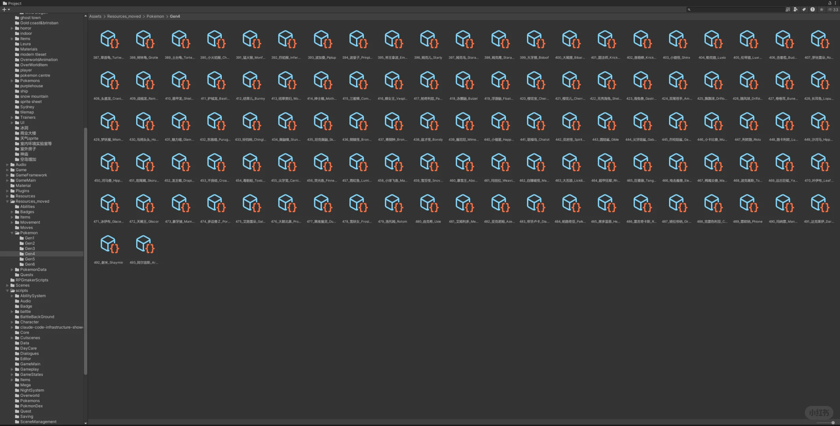
Task: Click the Search by Label tag icon
Action: (804, 9)
